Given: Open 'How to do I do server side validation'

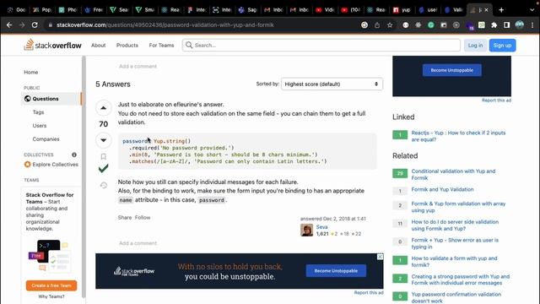Looking at the screenshot, I should pos(455,225).
